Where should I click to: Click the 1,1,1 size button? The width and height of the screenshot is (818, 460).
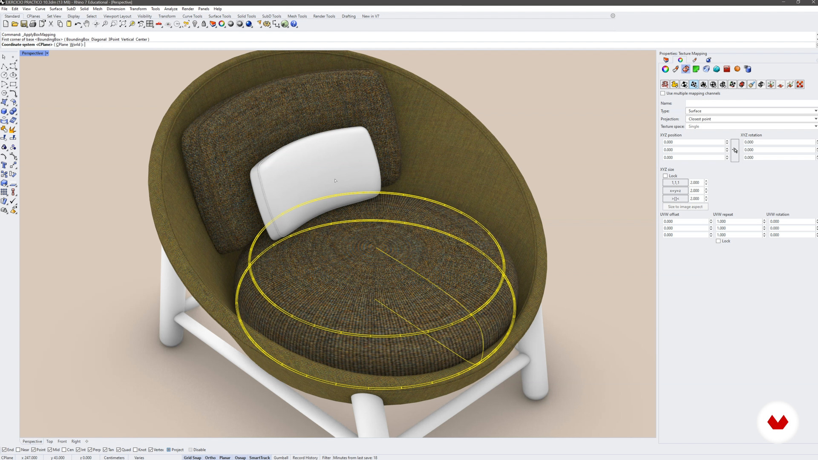(675, 183)
